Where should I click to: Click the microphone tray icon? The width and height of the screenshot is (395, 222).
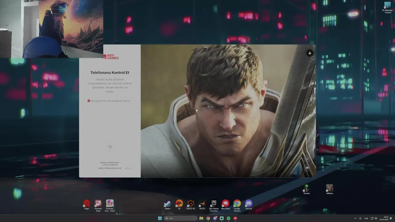[x=360, y=218]
